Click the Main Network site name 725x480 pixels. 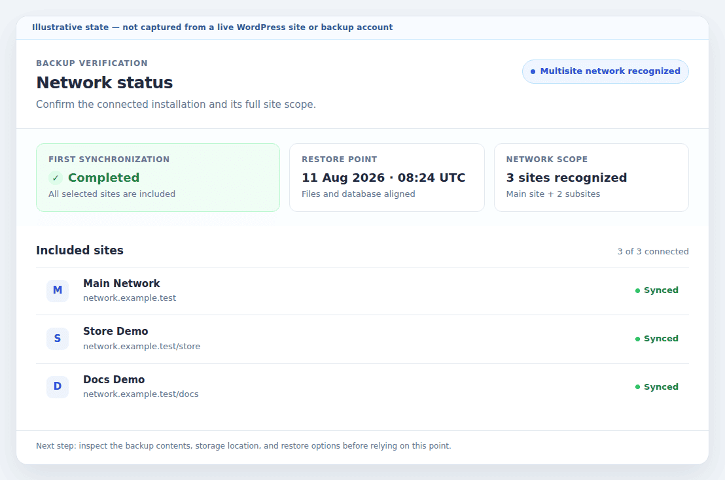(122, 283)
